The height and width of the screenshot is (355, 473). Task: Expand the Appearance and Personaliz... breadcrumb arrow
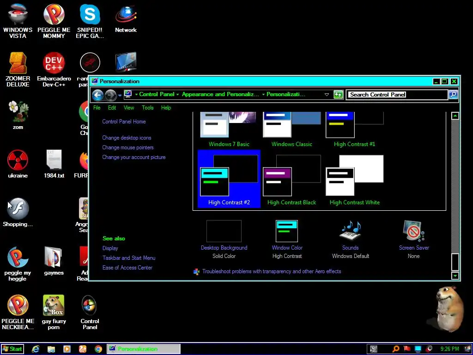click(x=263, y=94)
